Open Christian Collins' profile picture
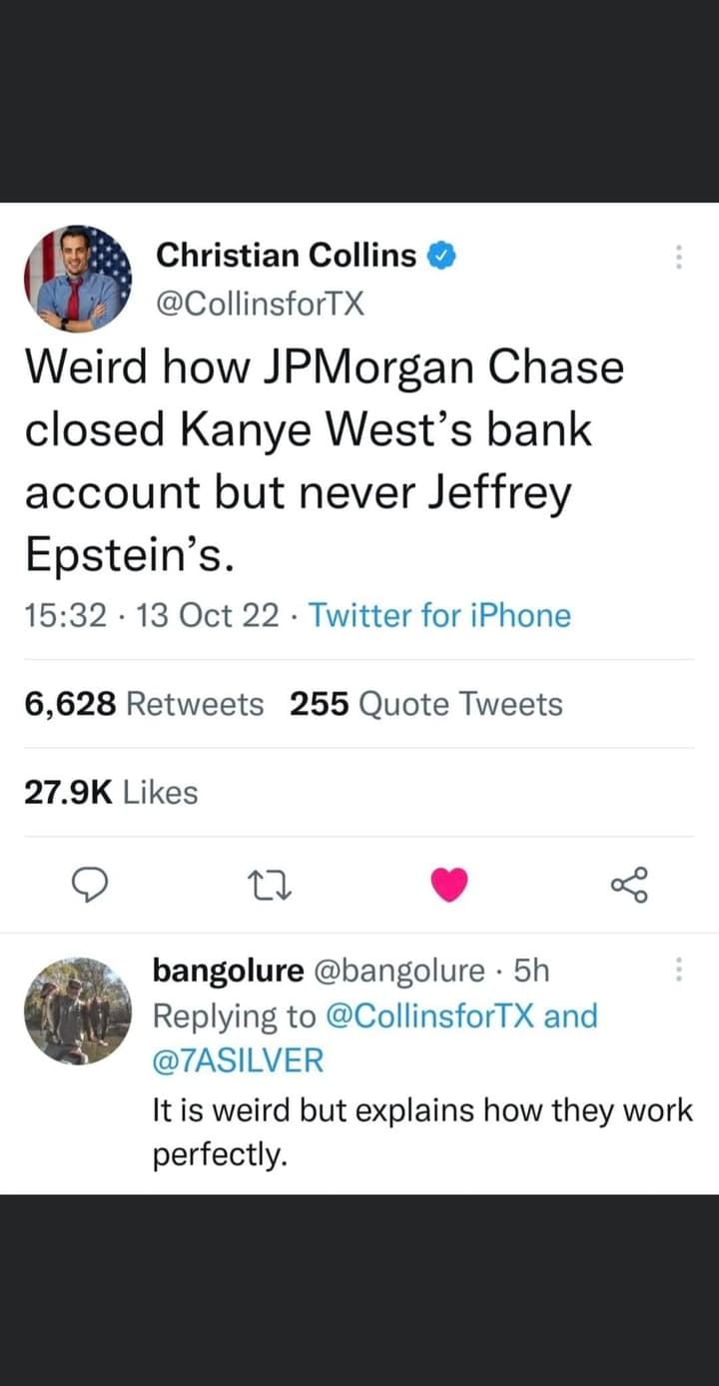The height and width of the screenshot is (1386, 719). point(78,279)
